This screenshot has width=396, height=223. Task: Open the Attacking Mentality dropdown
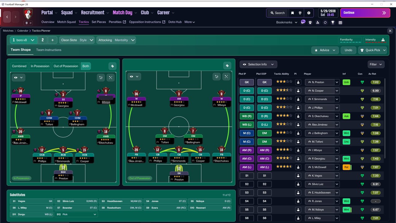(x=116, y=40)
